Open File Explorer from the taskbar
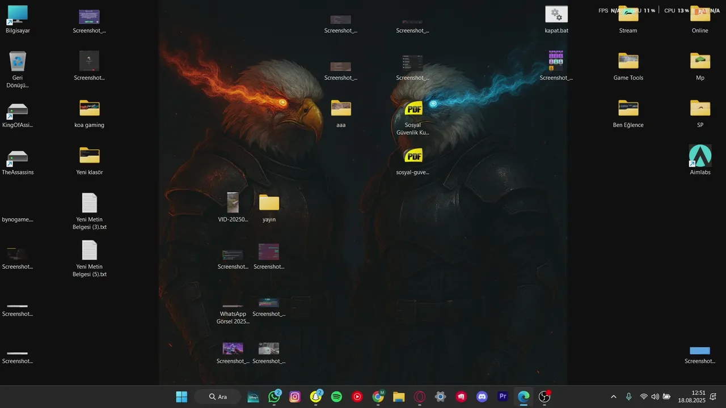Screen dimensions: 726x408 (x=399, y=397)
